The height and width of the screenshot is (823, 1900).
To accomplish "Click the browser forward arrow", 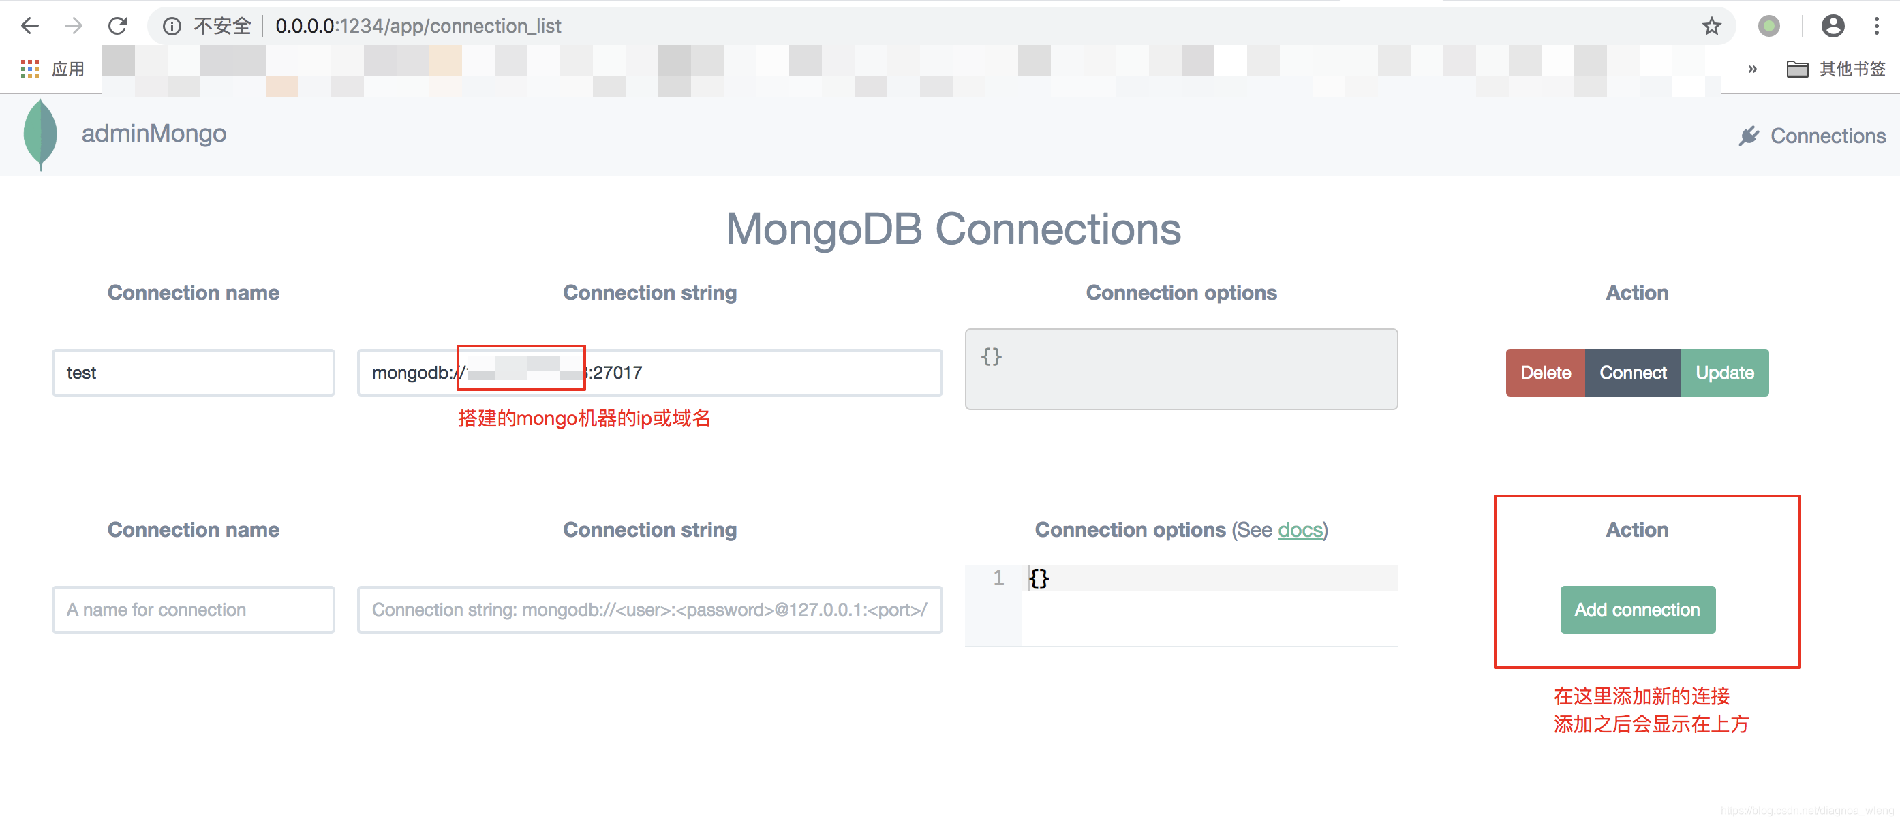I will click(73, 26).
